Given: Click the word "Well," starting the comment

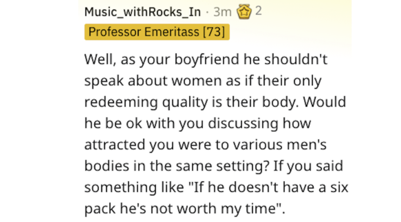Looking at the screenshot, I should coord(101,59).
